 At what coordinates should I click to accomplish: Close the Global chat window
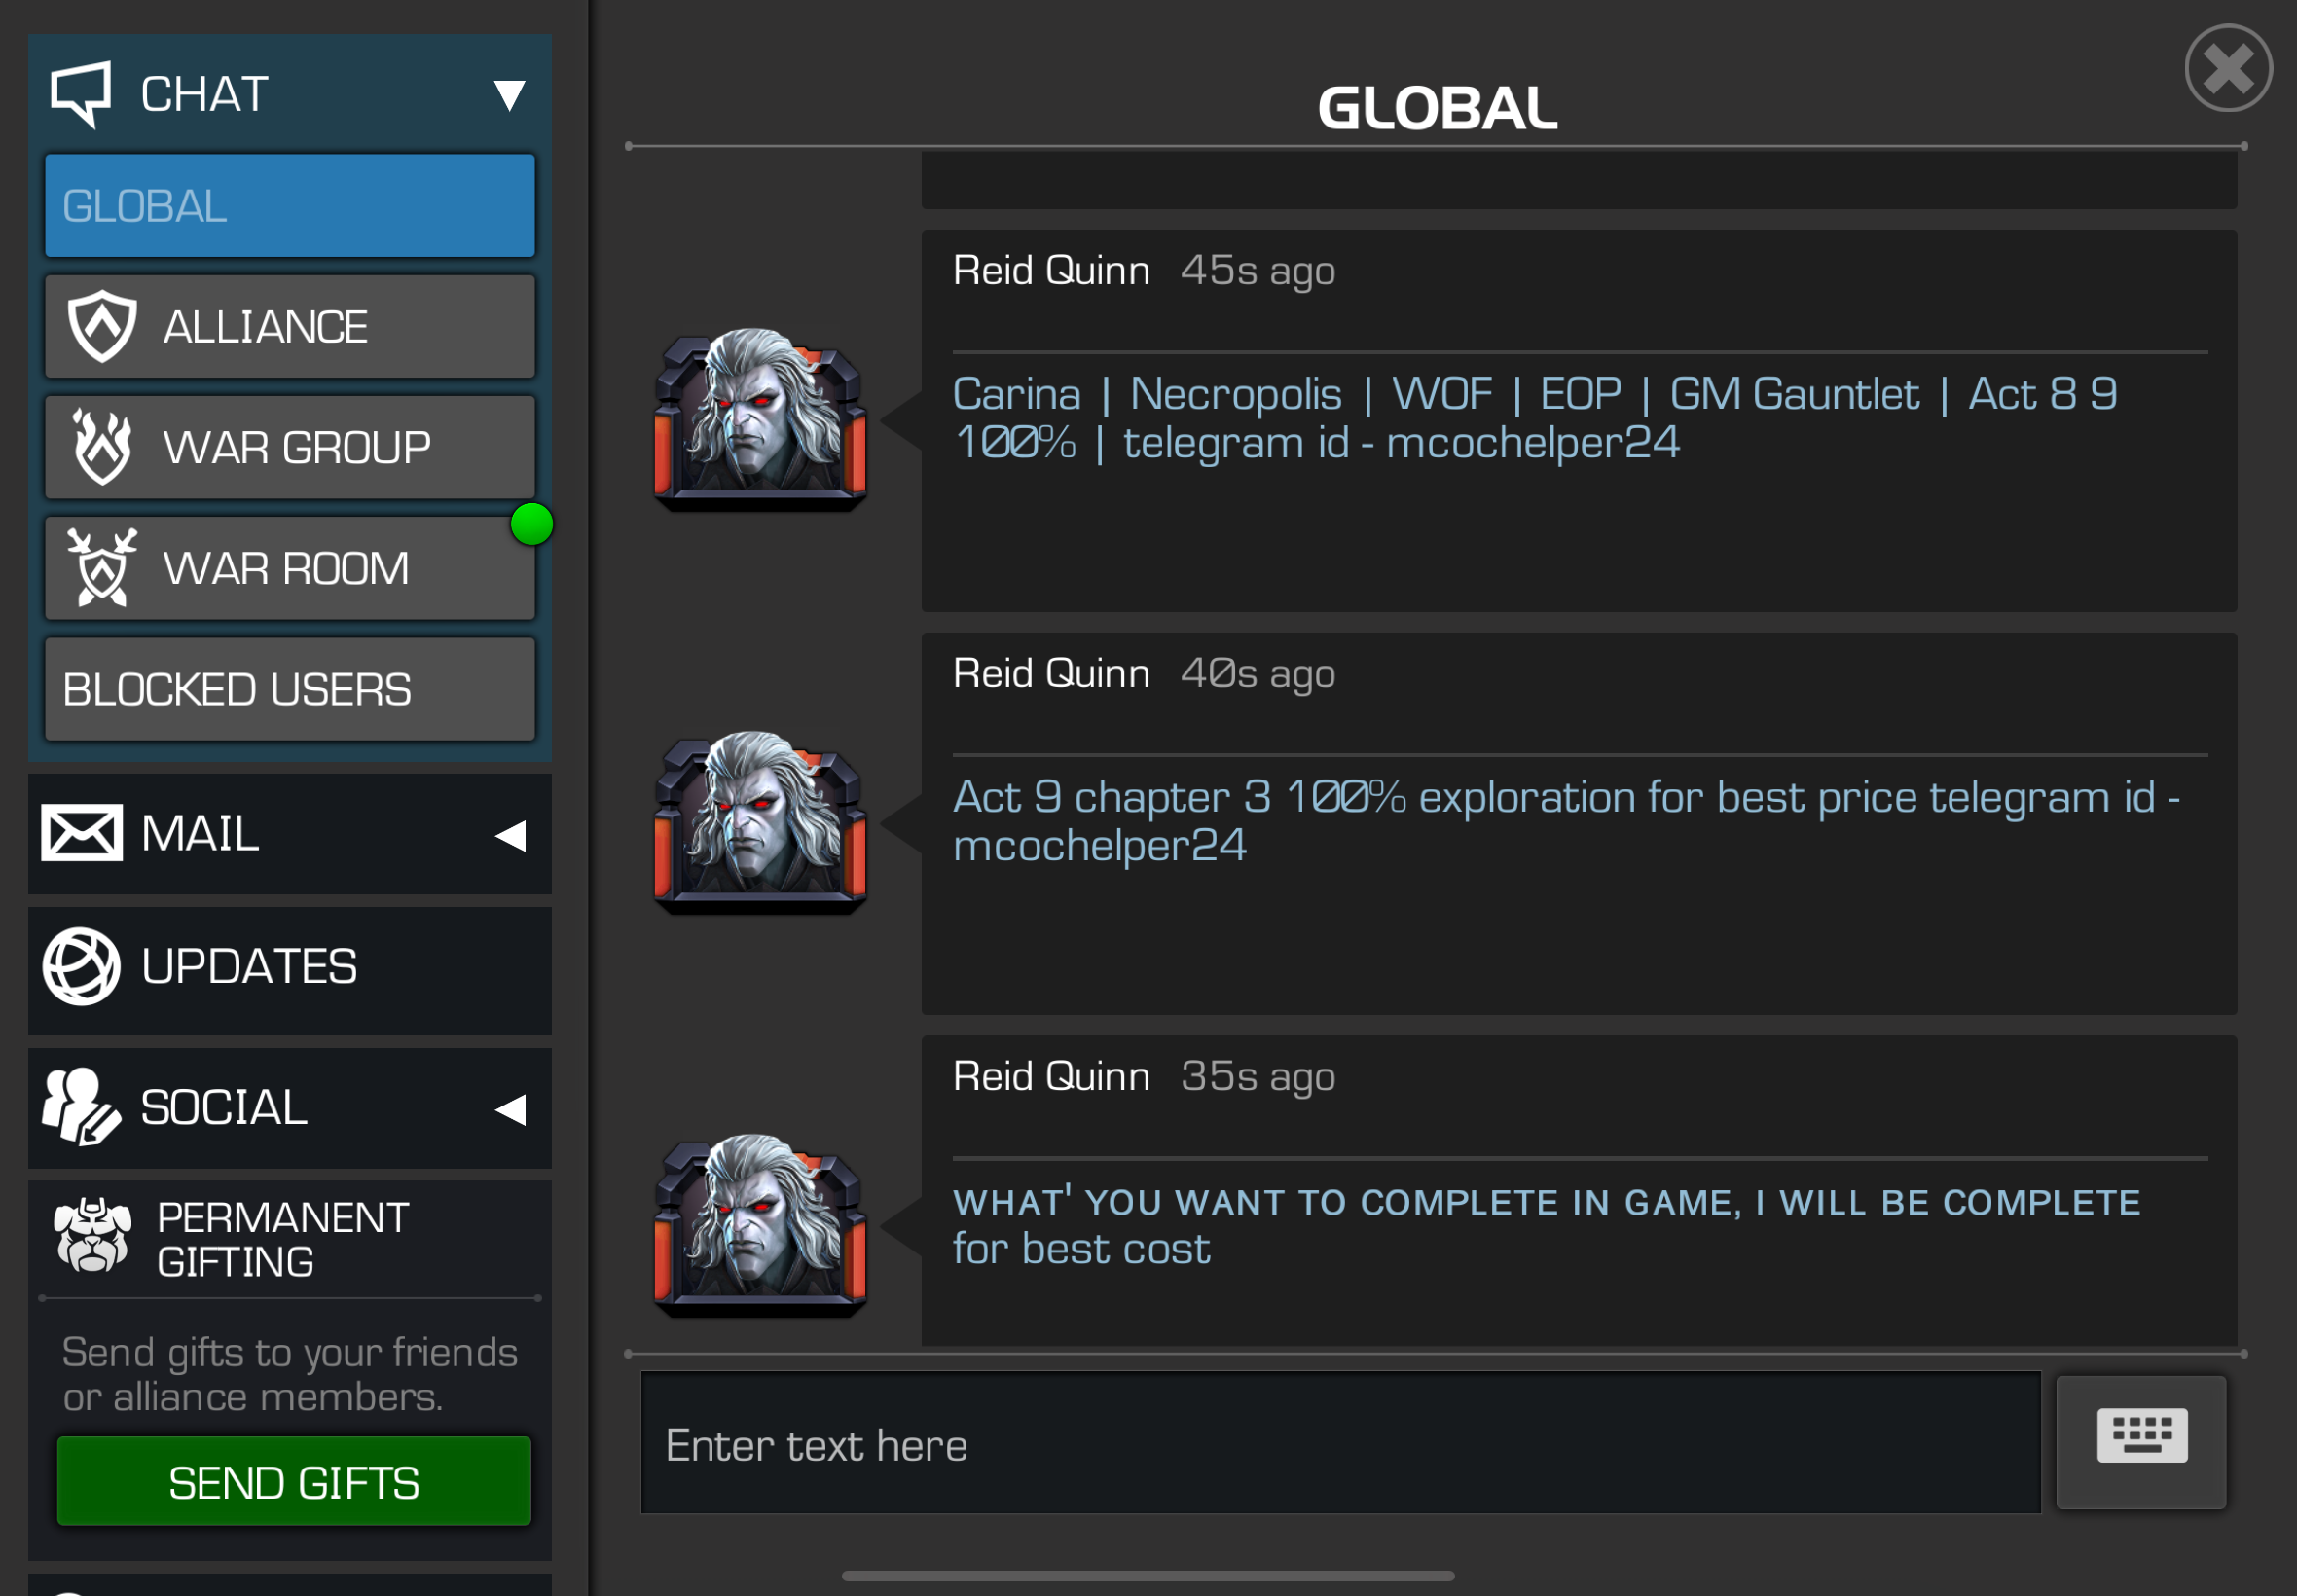click(x=2228, y=68)
